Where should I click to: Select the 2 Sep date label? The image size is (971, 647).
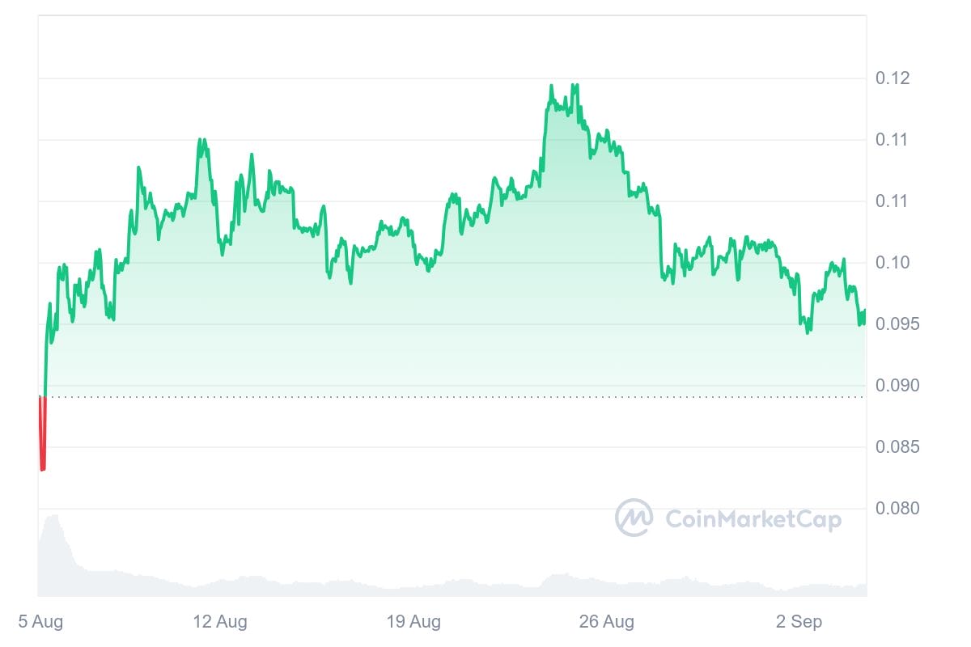[799, 622]
